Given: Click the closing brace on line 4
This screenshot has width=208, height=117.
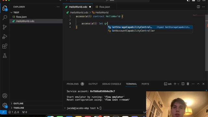Looking at the screenshot, I should 76,27.
